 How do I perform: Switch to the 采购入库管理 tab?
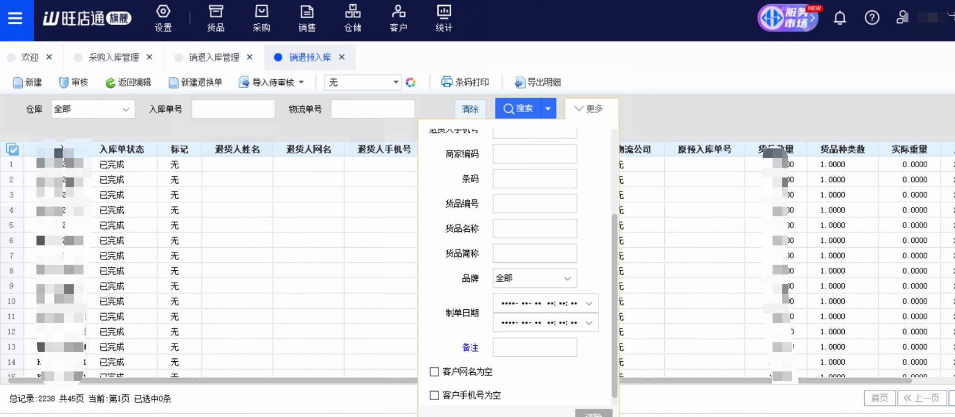[113, 57]
